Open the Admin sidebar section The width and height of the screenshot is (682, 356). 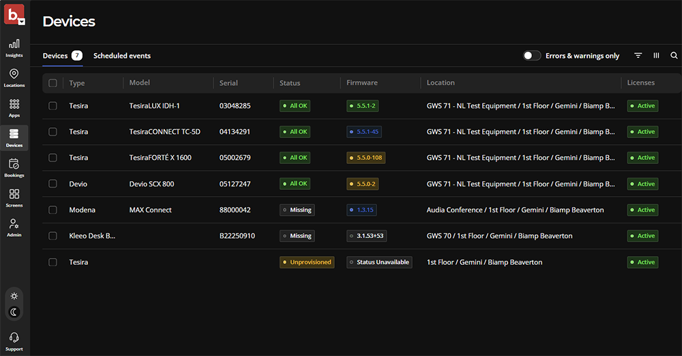(x=14, y=228)
